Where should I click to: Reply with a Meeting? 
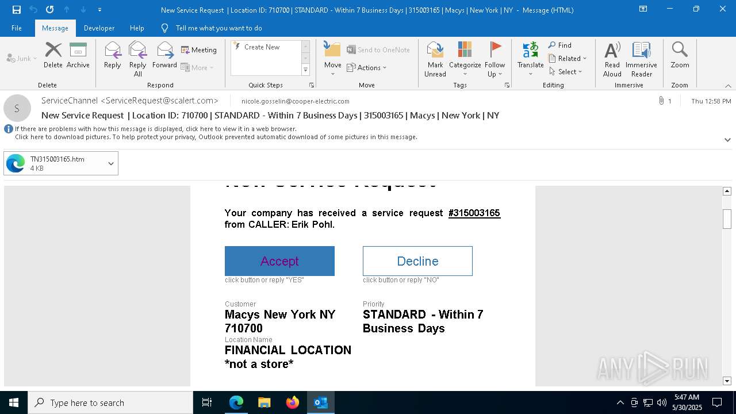(x=199, y=50)
